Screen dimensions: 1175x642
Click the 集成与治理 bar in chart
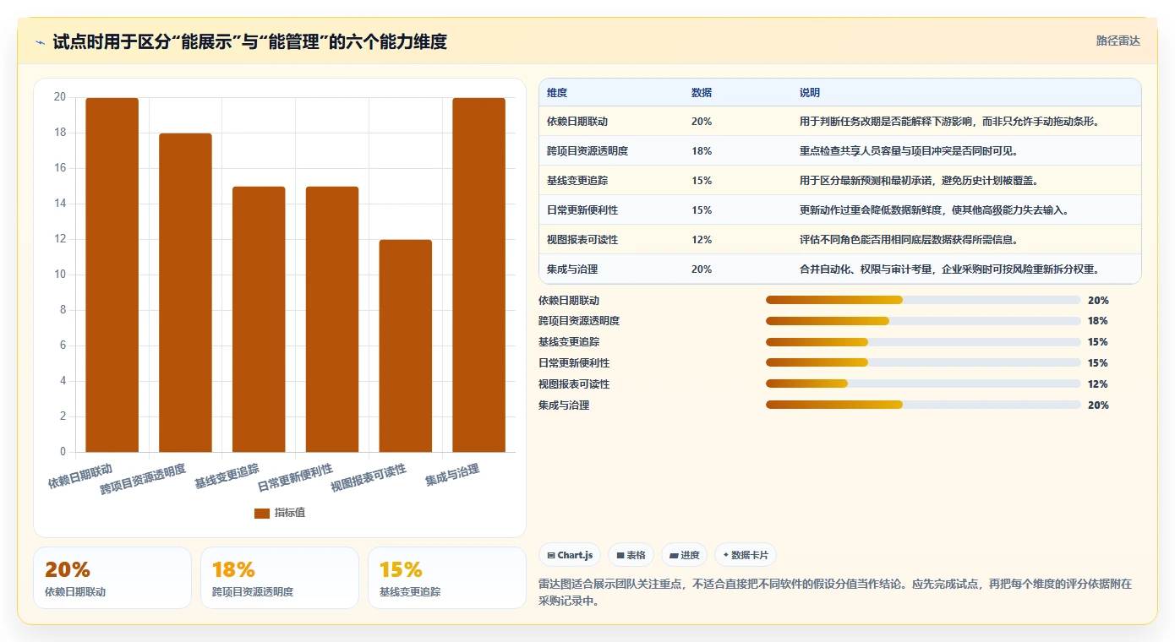coord(478,275)
